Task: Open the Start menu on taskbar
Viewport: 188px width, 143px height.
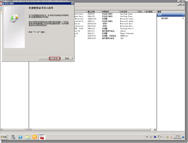Action: 4,137
